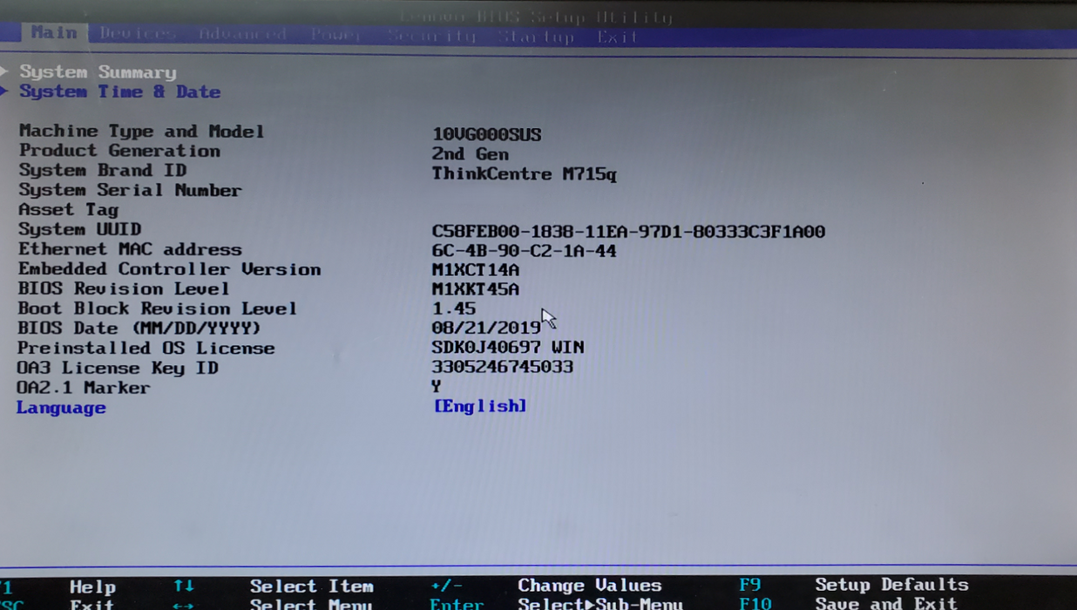Click the up-down arrows key icon
The height and width of the screenshot is (610, 1077).
pyautogui.click(x=183, y=586)
